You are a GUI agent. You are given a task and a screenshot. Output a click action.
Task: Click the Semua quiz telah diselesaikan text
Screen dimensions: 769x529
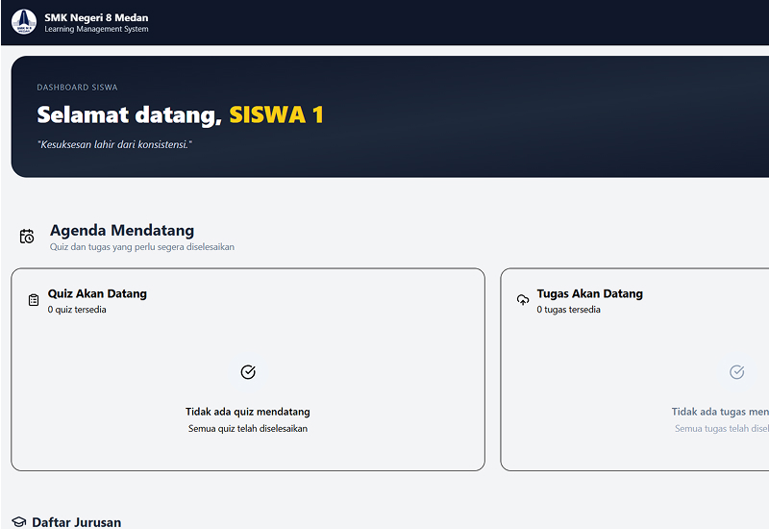click(248, 428)
